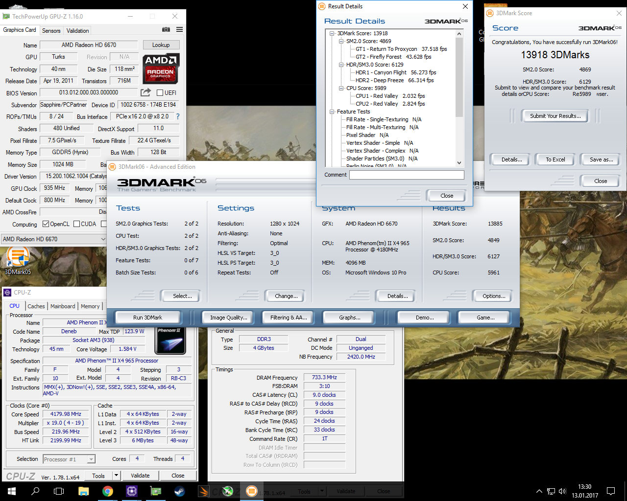Click the Comment input field
Screen dimensions: 627x501
click(407, 175)
